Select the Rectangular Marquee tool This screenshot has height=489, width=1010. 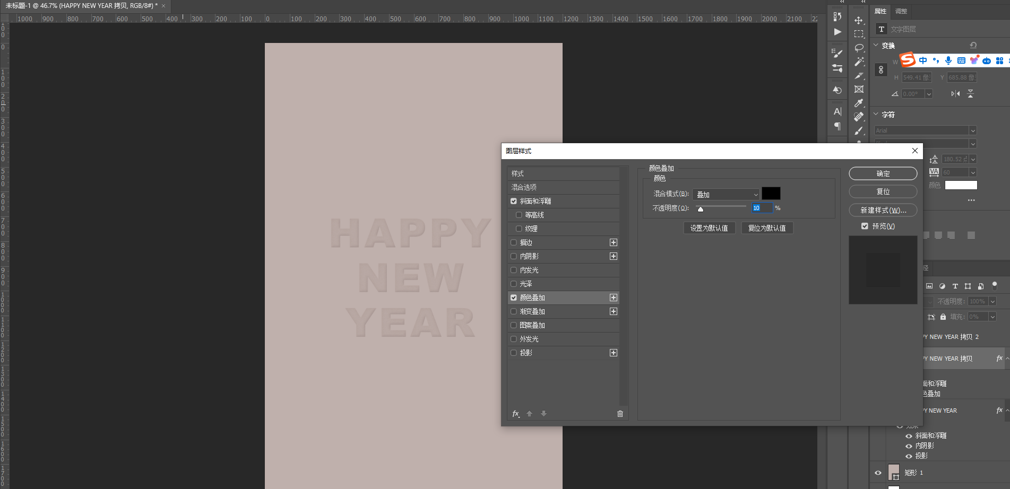click(x=859, y=34)
